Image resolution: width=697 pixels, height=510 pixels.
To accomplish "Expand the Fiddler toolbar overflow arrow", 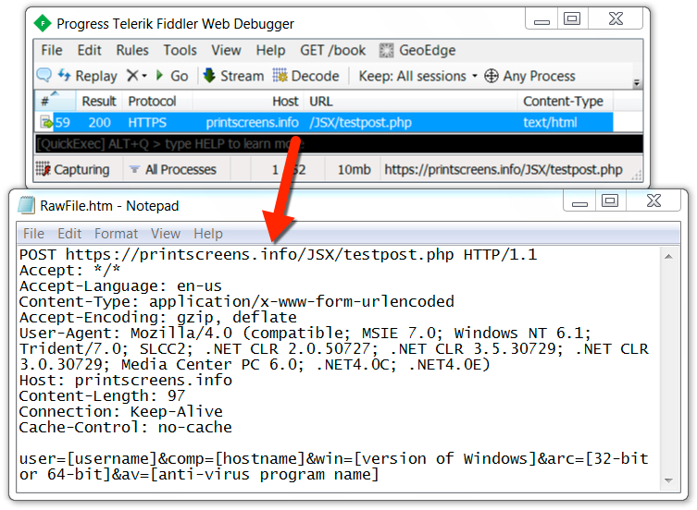I will coord(637,83).
